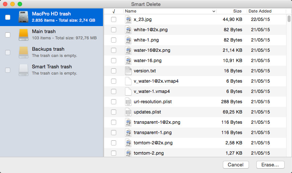Click the plist icon of updates.plist
This screenshot has width=292, height=173.
128,112
